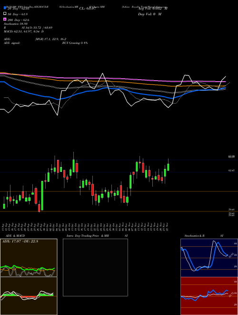Viewport: 238px width, 315px height.
Task: Select the 'Stochastics: 58.93' reading
Action: pos(16,24)
